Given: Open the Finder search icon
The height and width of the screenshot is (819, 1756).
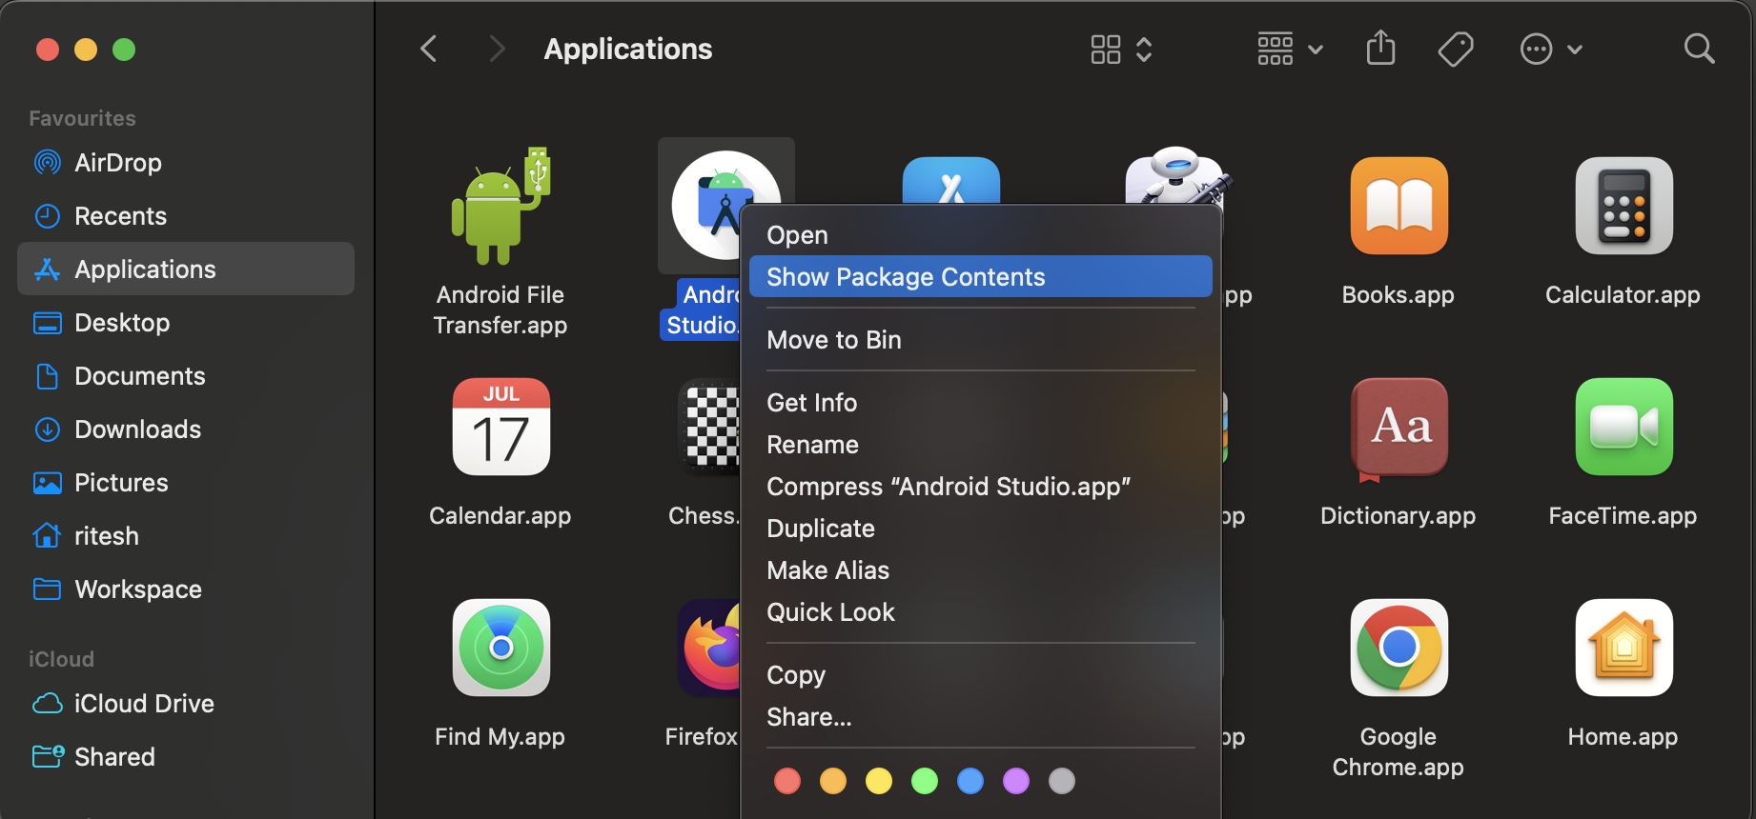Looking at the screenshot, I should point(1699,49).
